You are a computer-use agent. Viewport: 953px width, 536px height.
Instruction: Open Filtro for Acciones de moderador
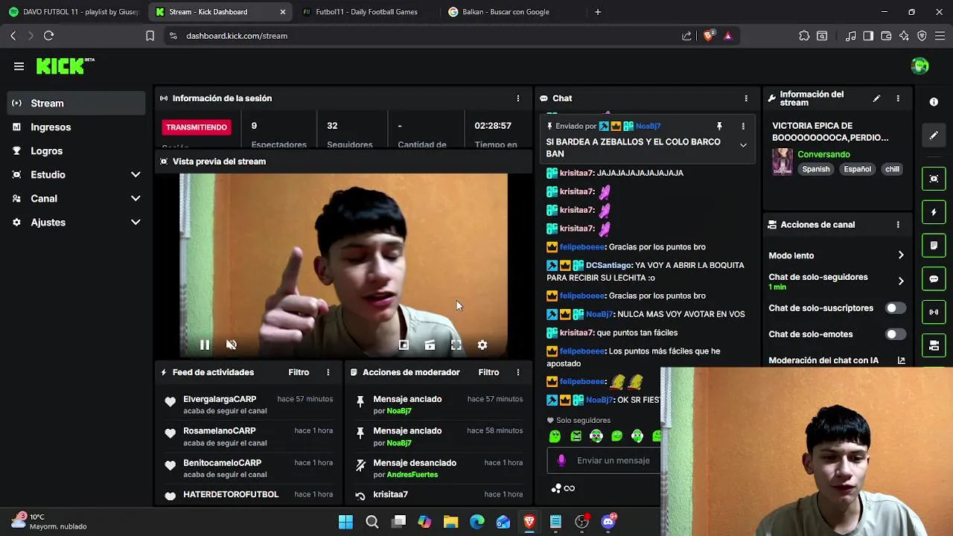pyautogui.click(x=488, y=372)
